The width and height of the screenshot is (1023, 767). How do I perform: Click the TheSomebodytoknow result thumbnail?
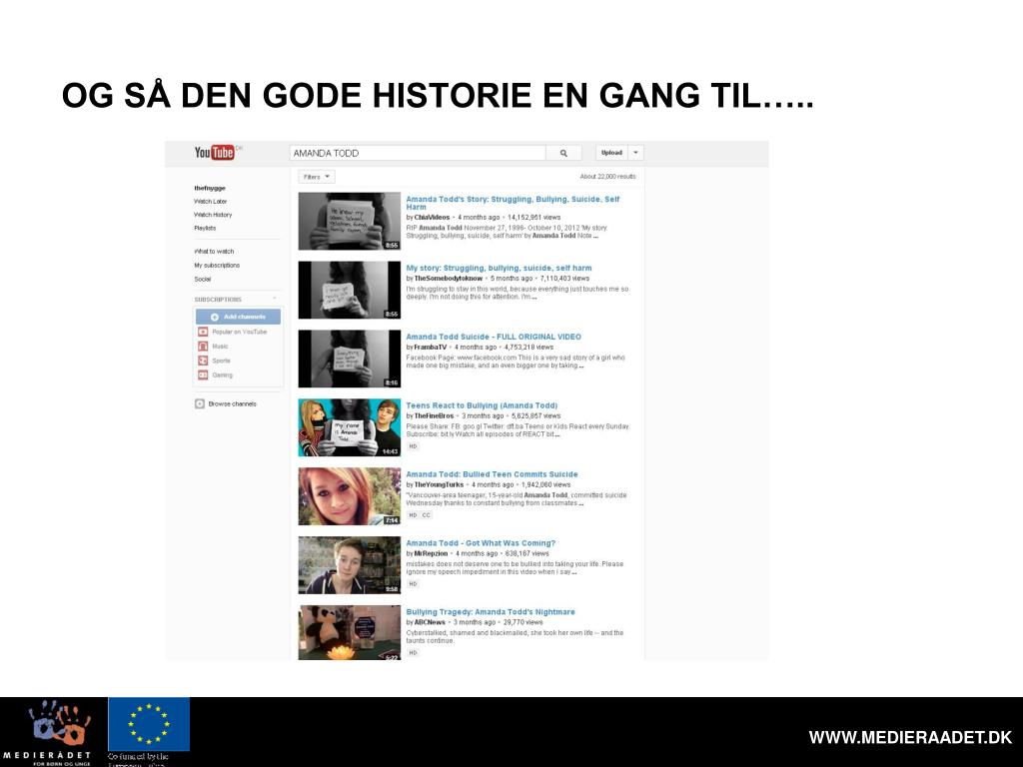(x=350, y=290)
